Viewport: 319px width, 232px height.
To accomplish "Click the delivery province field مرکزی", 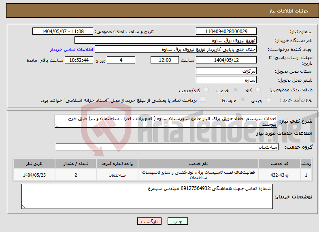I will (x=226, y=71).
